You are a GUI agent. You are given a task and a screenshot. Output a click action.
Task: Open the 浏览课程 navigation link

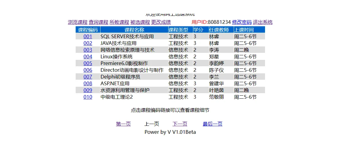click(78, 22)
